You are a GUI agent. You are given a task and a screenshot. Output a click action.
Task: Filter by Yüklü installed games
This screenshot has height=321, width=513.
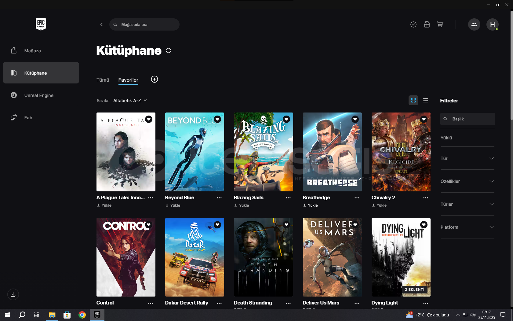446,138
